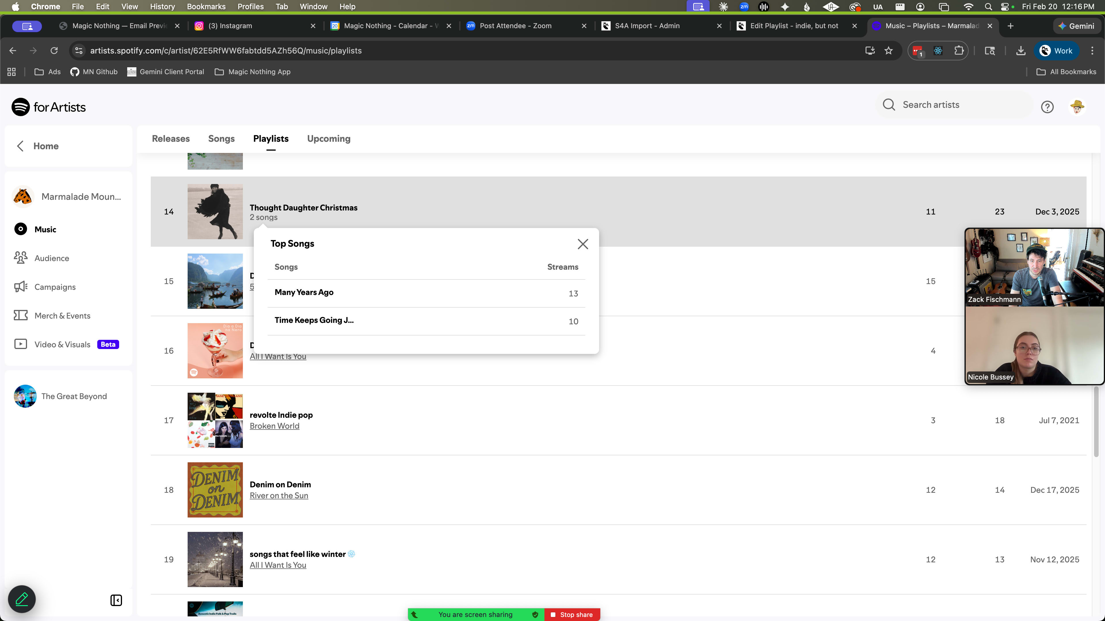Collapse the sidebar panel icon
1105x621 pixels.
tap(116, 600)
